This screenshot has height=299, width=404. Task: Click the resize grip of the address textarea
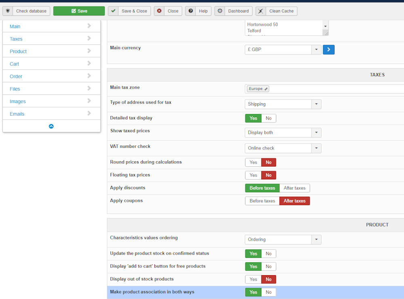(x=326, y=33)
